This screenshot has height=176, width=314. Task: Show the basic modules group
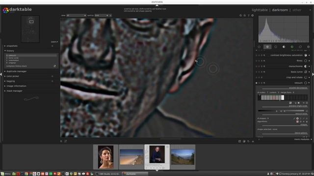click(x=276, y=47)
